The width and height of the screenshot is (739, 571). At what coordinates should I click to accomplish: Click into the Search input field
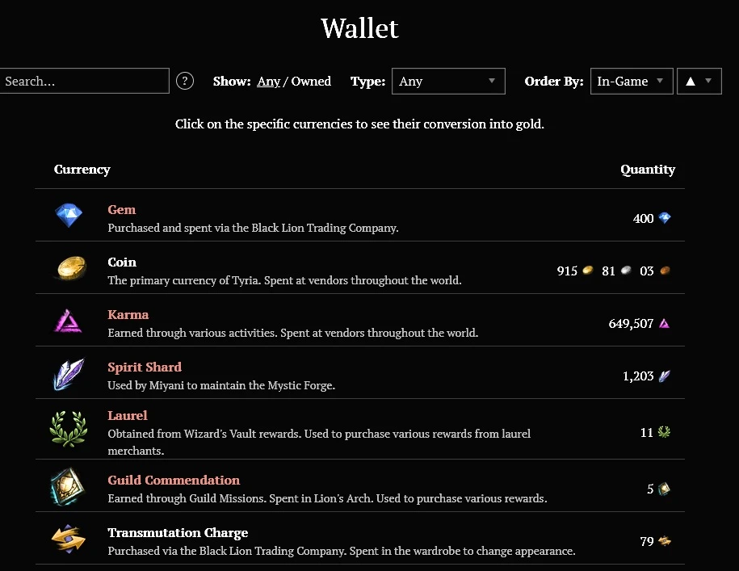(84, 81)
